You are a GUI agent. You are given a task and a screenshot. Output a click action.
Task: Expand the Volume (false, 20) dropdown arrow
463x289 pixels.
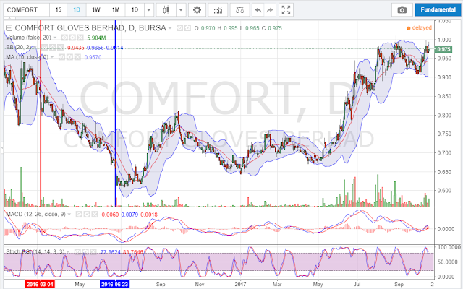click(55, 38)
